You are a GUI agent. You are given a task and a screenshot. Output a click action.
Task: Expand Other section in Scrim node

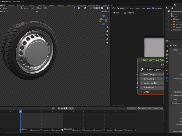click(141, 92)
